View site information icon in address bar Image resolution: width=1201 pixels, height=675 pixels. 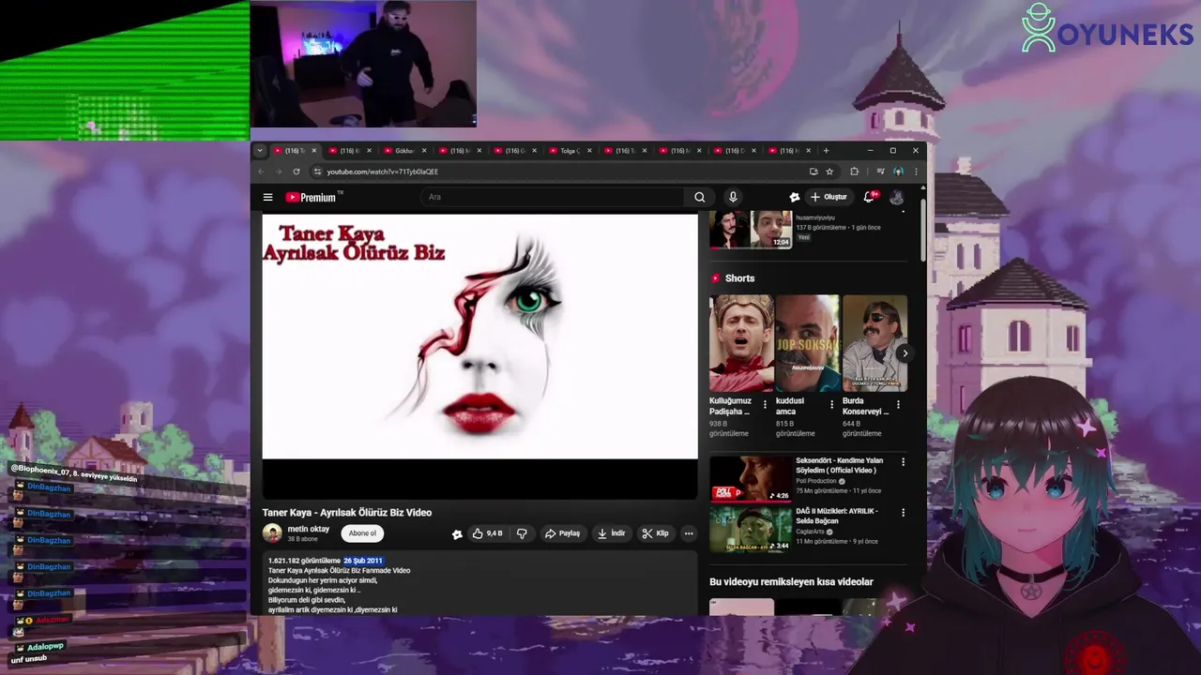pos(317,172)
